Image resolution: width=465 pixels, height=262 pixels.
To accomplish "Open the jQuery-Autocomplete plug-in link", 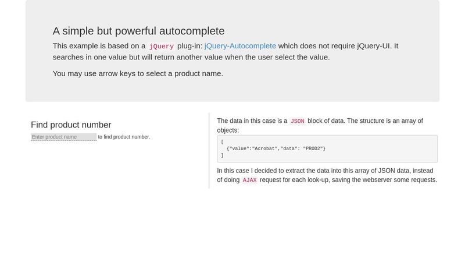I will pyautogui.click(x=240, y=46).
